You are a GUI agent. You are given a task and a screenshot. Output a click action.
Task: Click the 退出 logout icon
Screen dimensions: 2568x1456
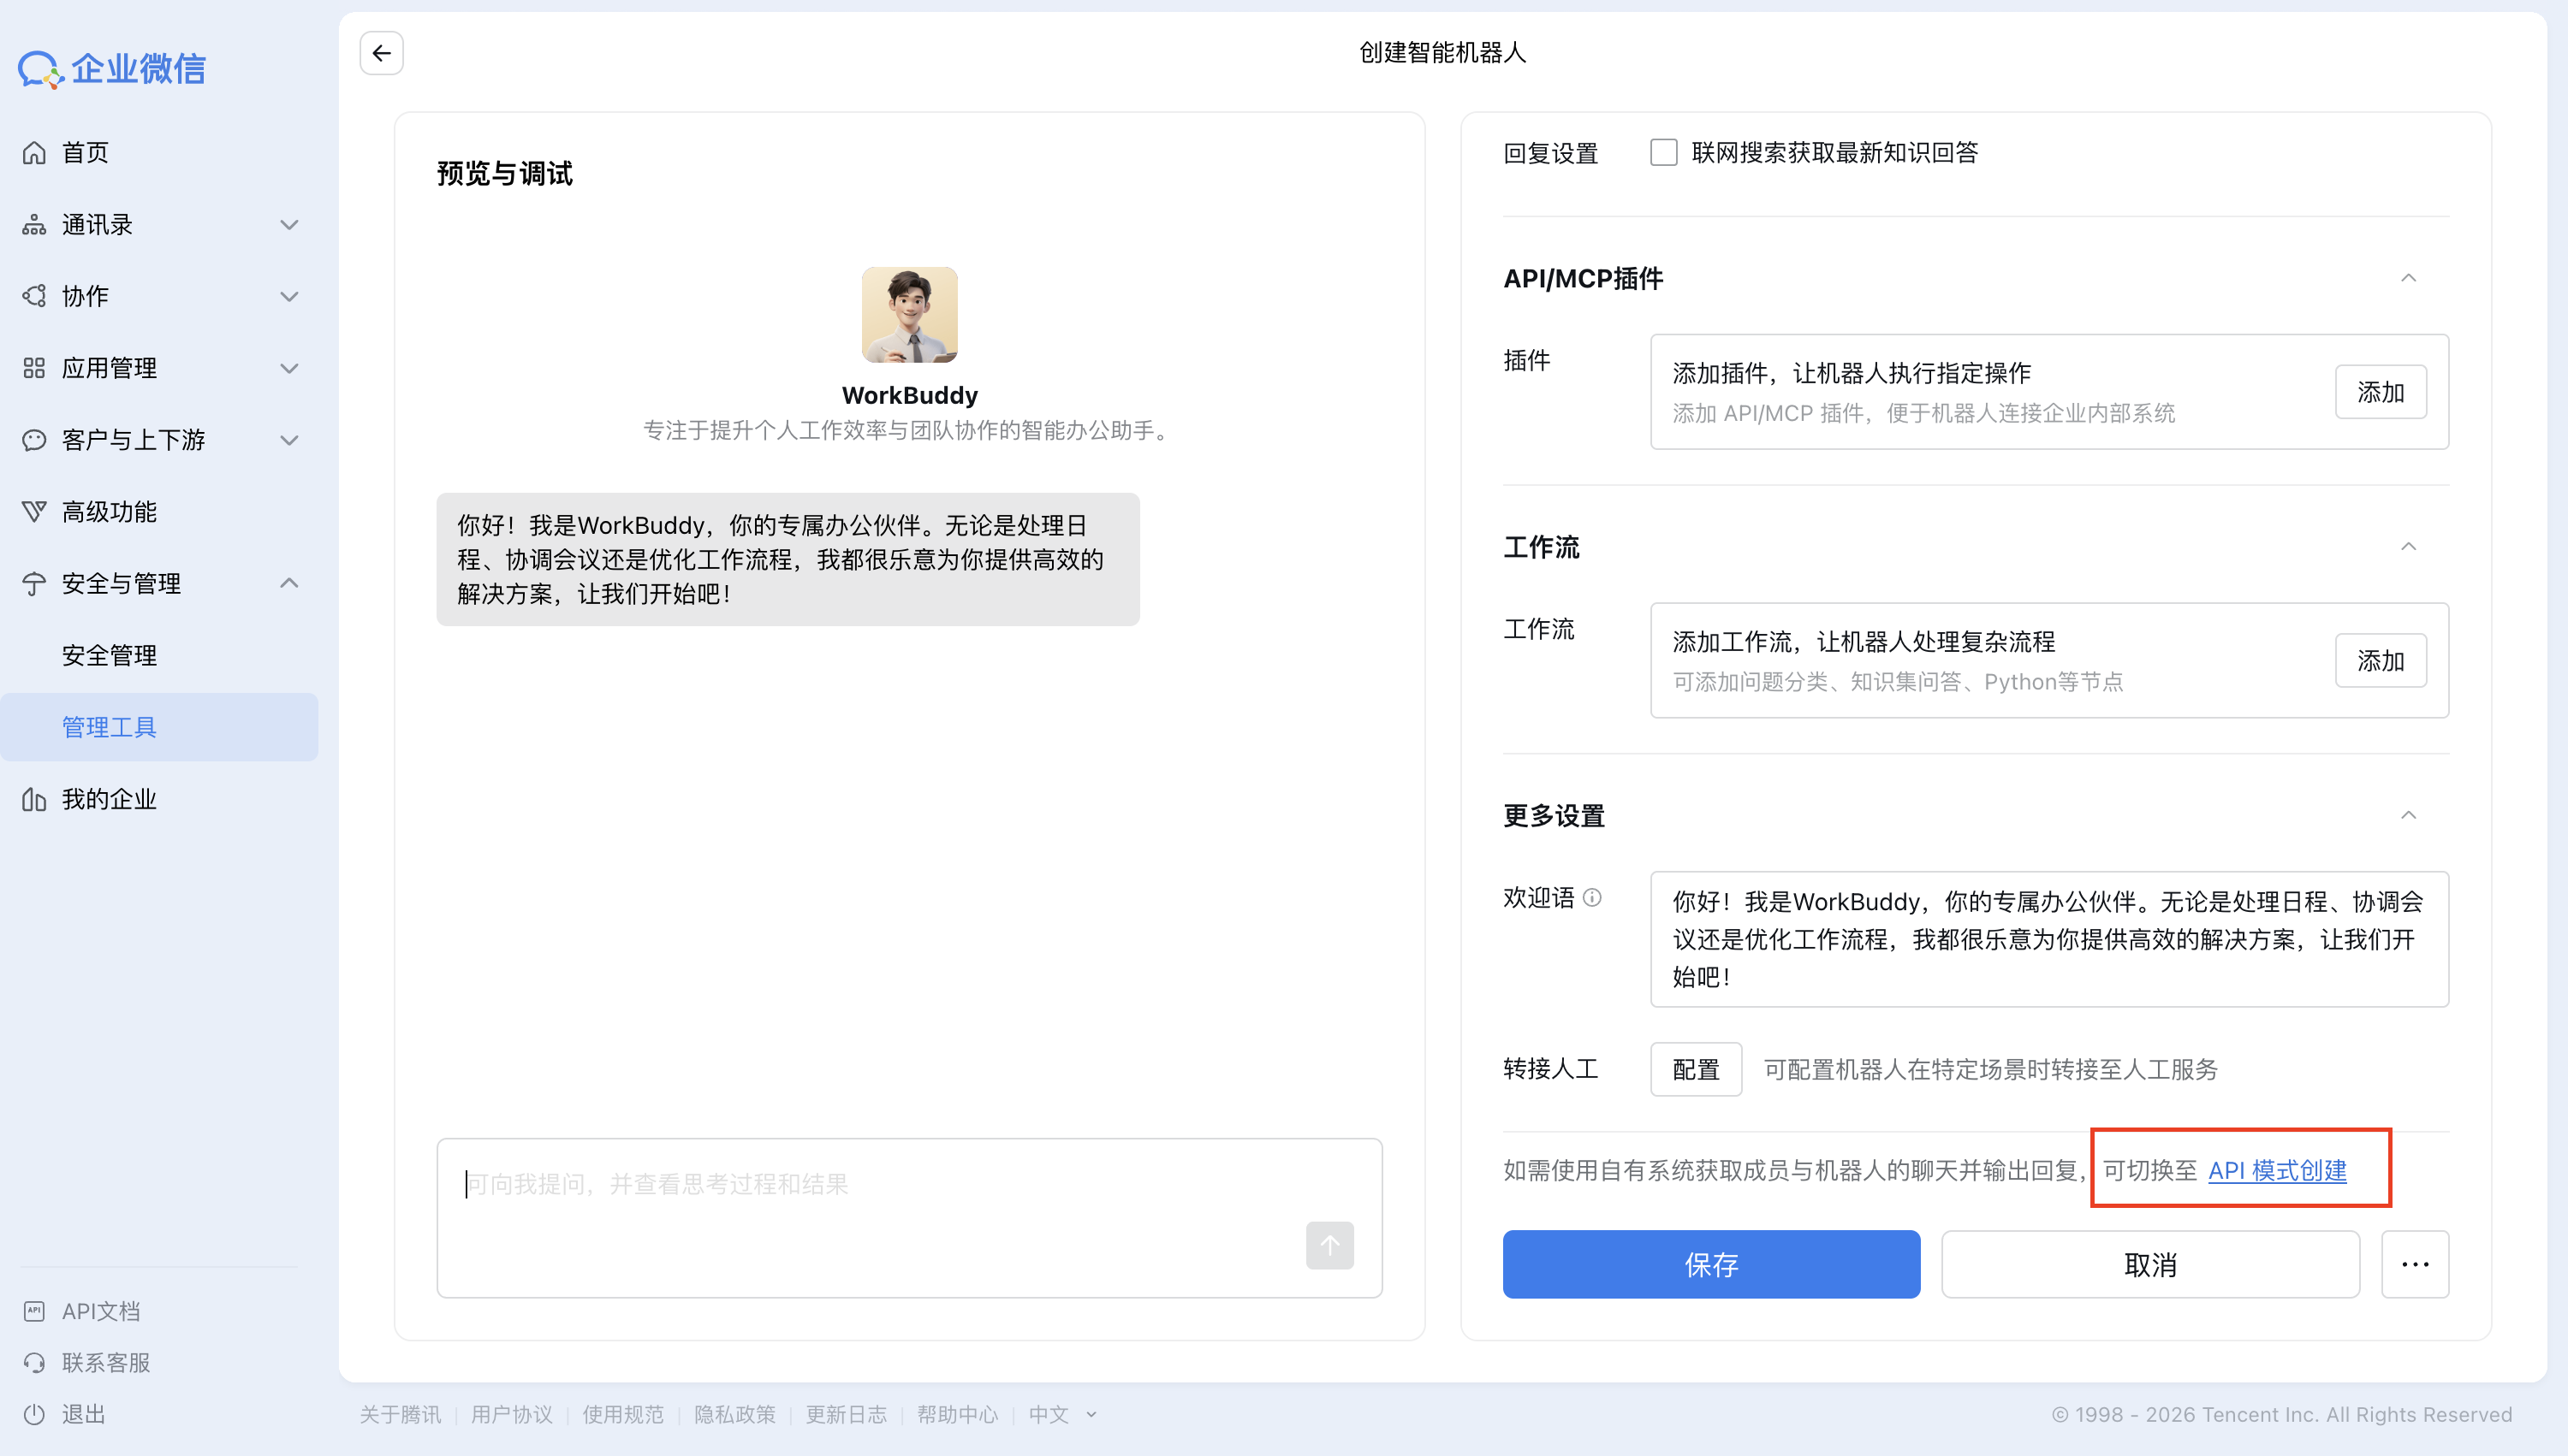34,1413
